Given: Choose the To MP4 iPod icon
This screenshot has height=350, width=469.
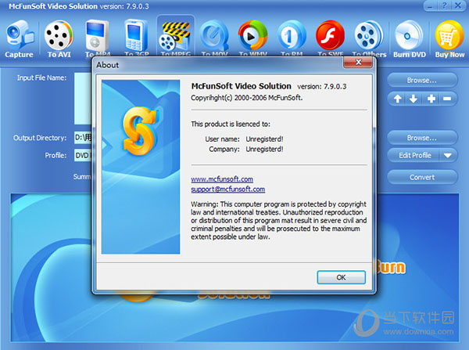Looking at the screenshot, I should (x=97, y=38).
